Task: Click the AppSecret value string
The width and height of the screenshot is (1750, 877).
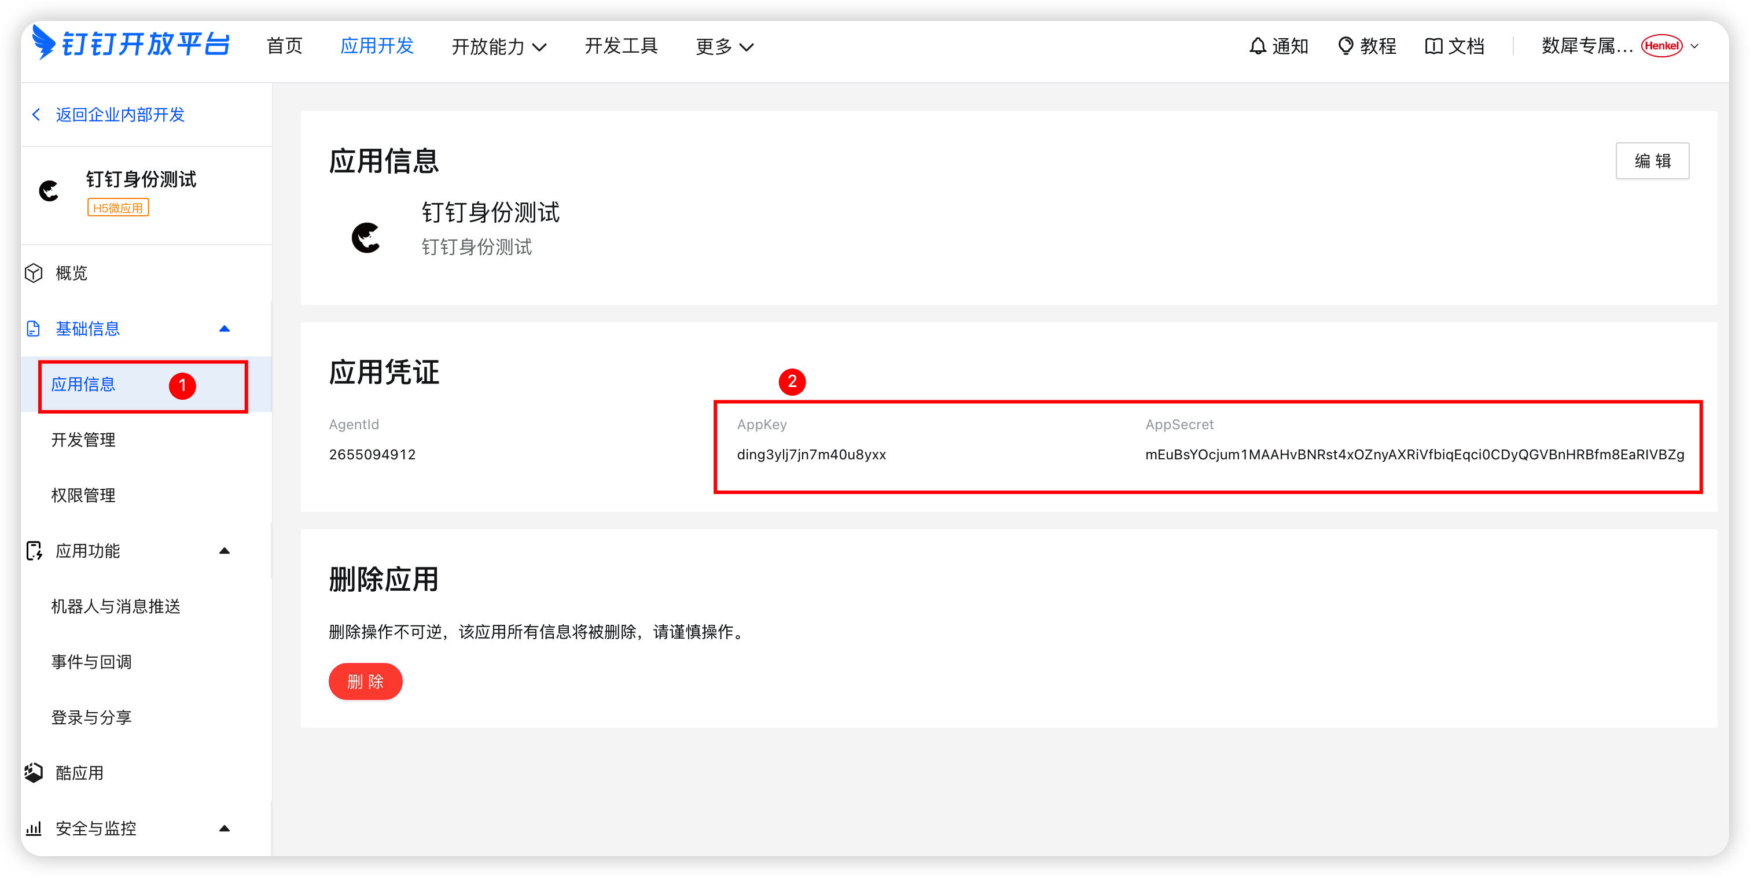Action: 1414,455
